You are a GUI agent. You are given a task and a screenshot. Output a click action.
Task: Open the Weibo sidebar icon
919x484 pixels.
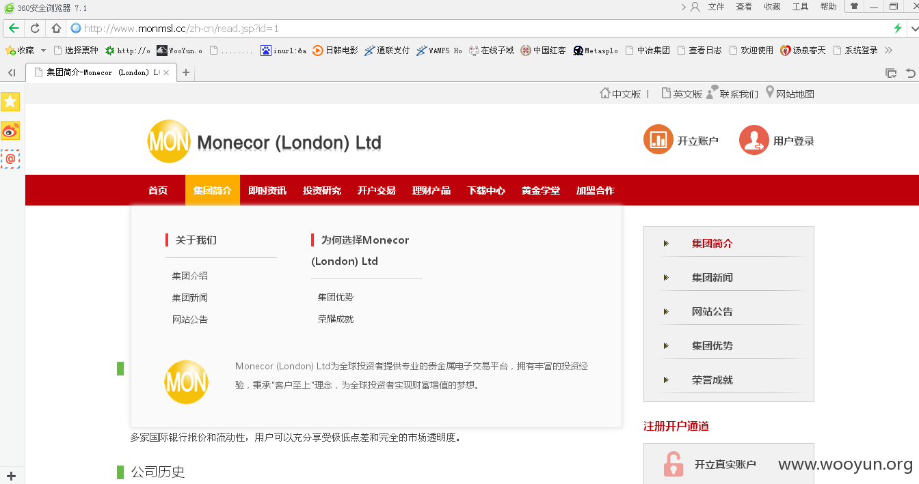point(10,130)
